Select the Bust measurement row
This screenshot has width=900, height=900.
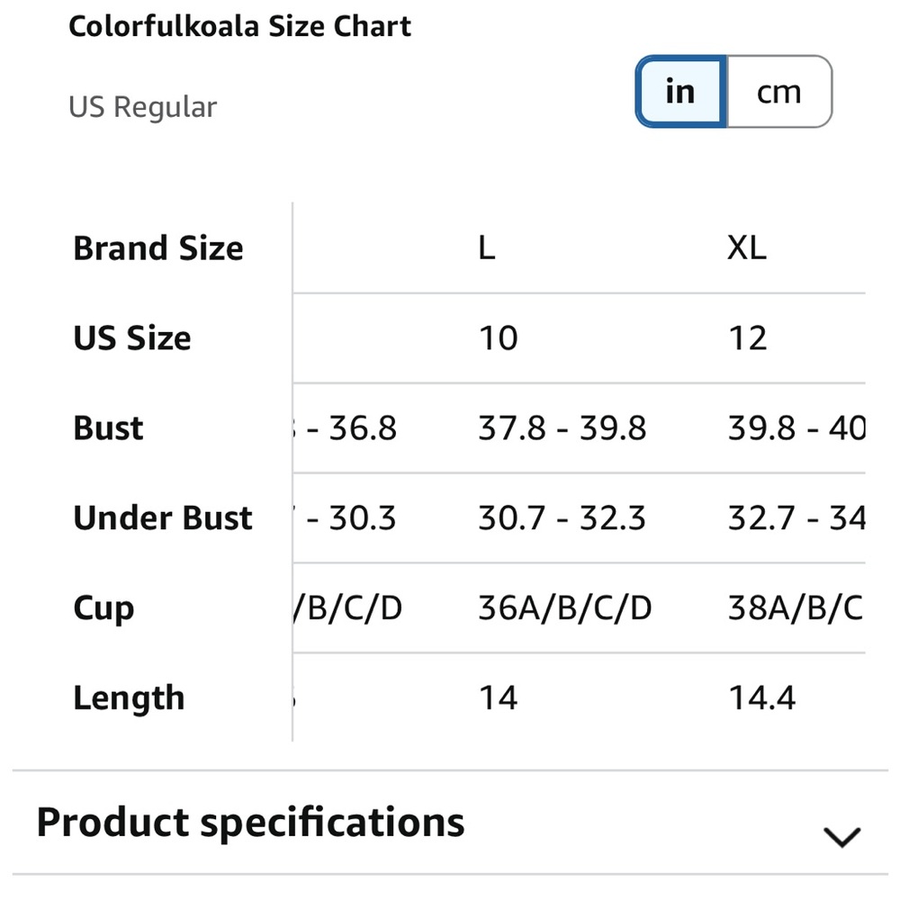[x=107, y=427]
